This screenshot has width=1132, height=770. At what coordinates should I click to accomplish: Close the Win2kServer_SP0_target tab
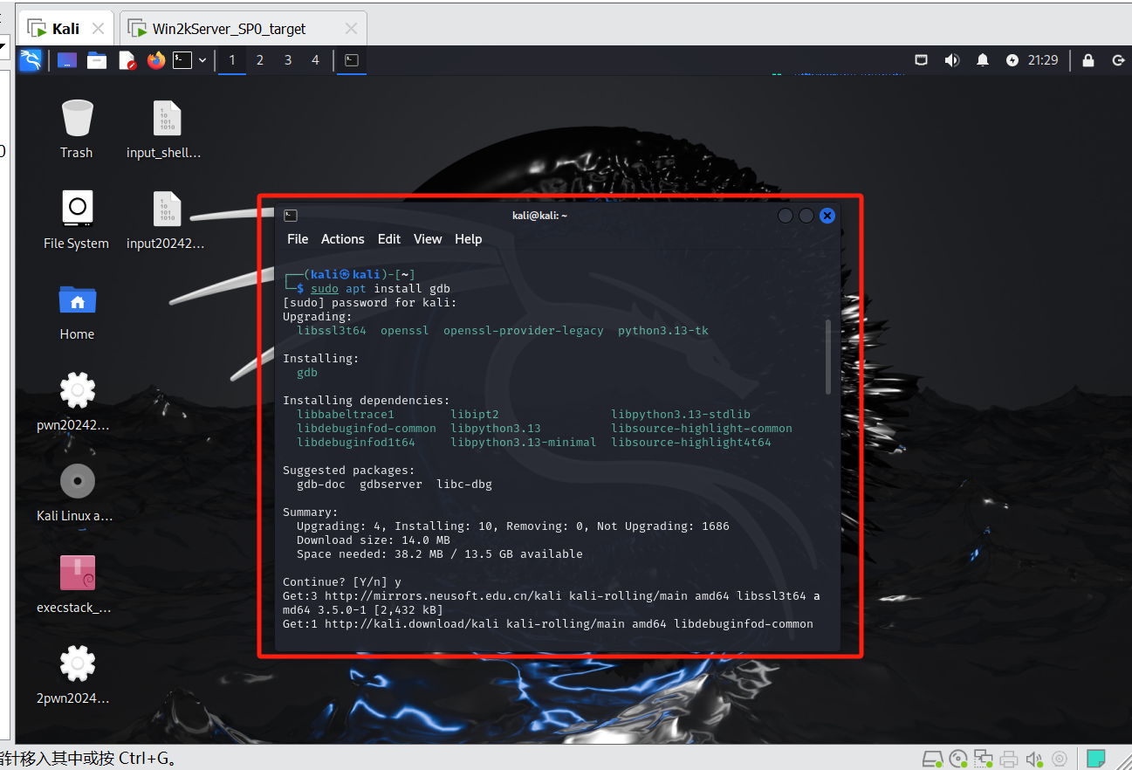pyautogui.click(x=350, y=29)
